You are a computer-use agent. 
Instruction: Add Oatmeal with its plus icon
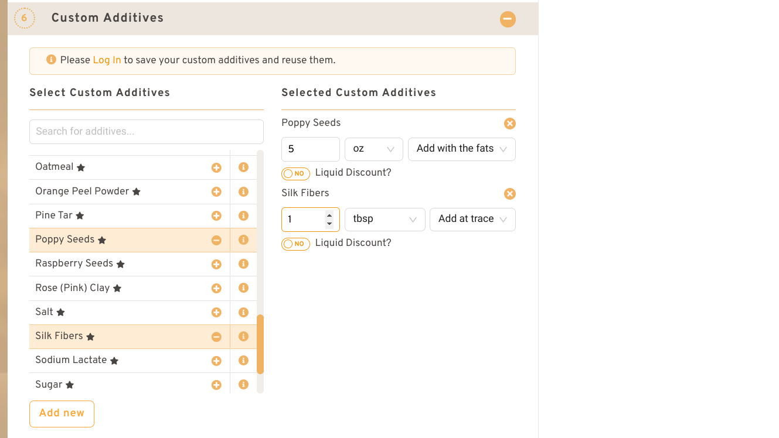coord(216,167)
